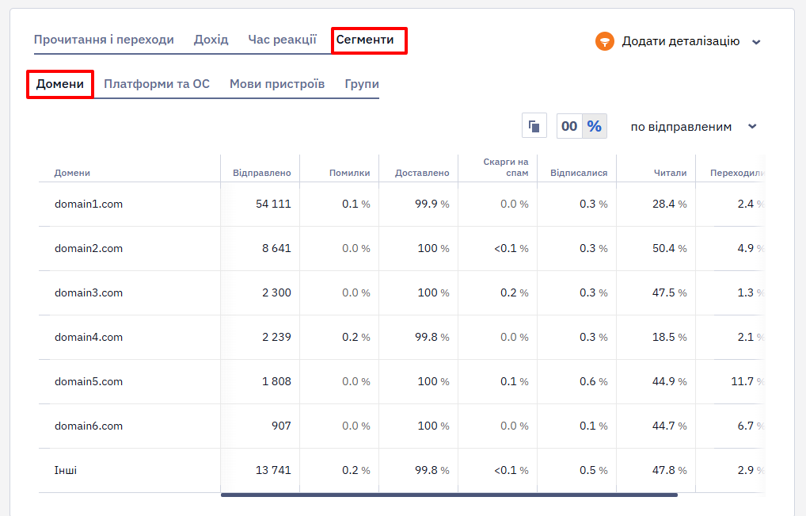Click the read rate '47.5 %'

(669, 292)
